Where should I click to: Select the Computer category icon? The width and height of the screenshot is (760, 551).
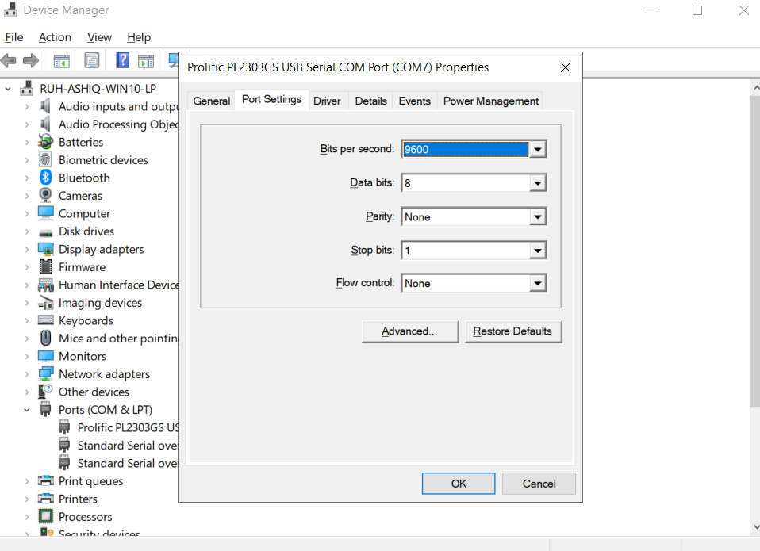click(45, 213)
